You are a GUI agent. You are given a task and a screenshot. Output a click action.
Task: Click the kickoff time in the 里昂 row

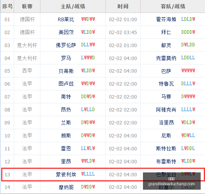[x=123, y=162]
